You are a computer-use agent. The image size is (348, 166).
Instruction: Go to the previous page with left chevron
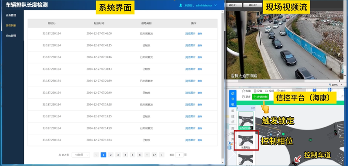96,155
